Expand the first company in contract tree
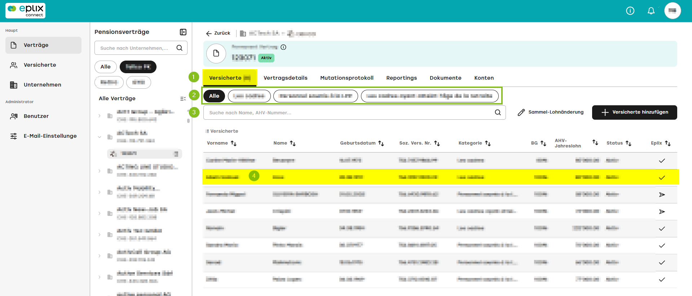 coord(100,116)
